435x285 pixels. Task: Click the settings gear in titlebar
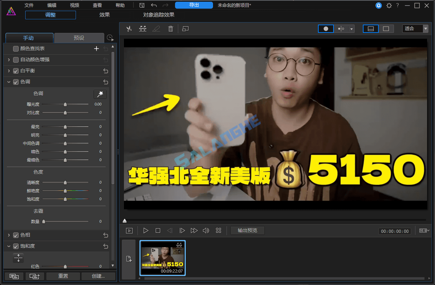pos(389,5)
